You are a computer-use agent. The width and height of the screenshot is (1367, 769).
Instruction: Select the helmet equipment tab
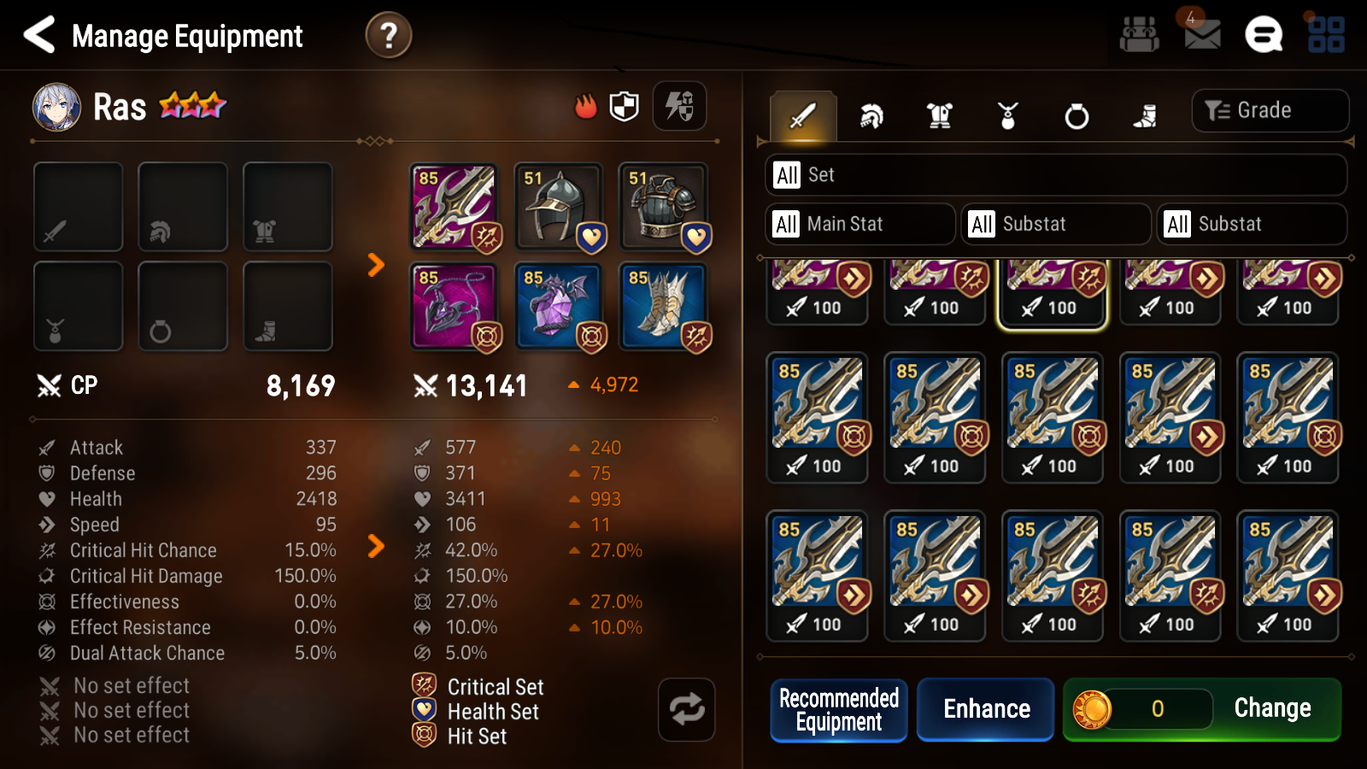click(x=871, y=115)
